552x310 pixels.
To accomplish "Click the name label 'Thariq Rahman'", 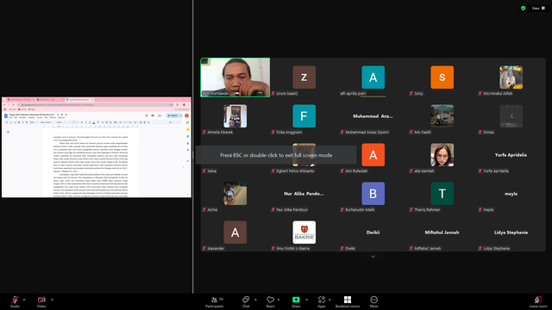I will coord(427,209).
